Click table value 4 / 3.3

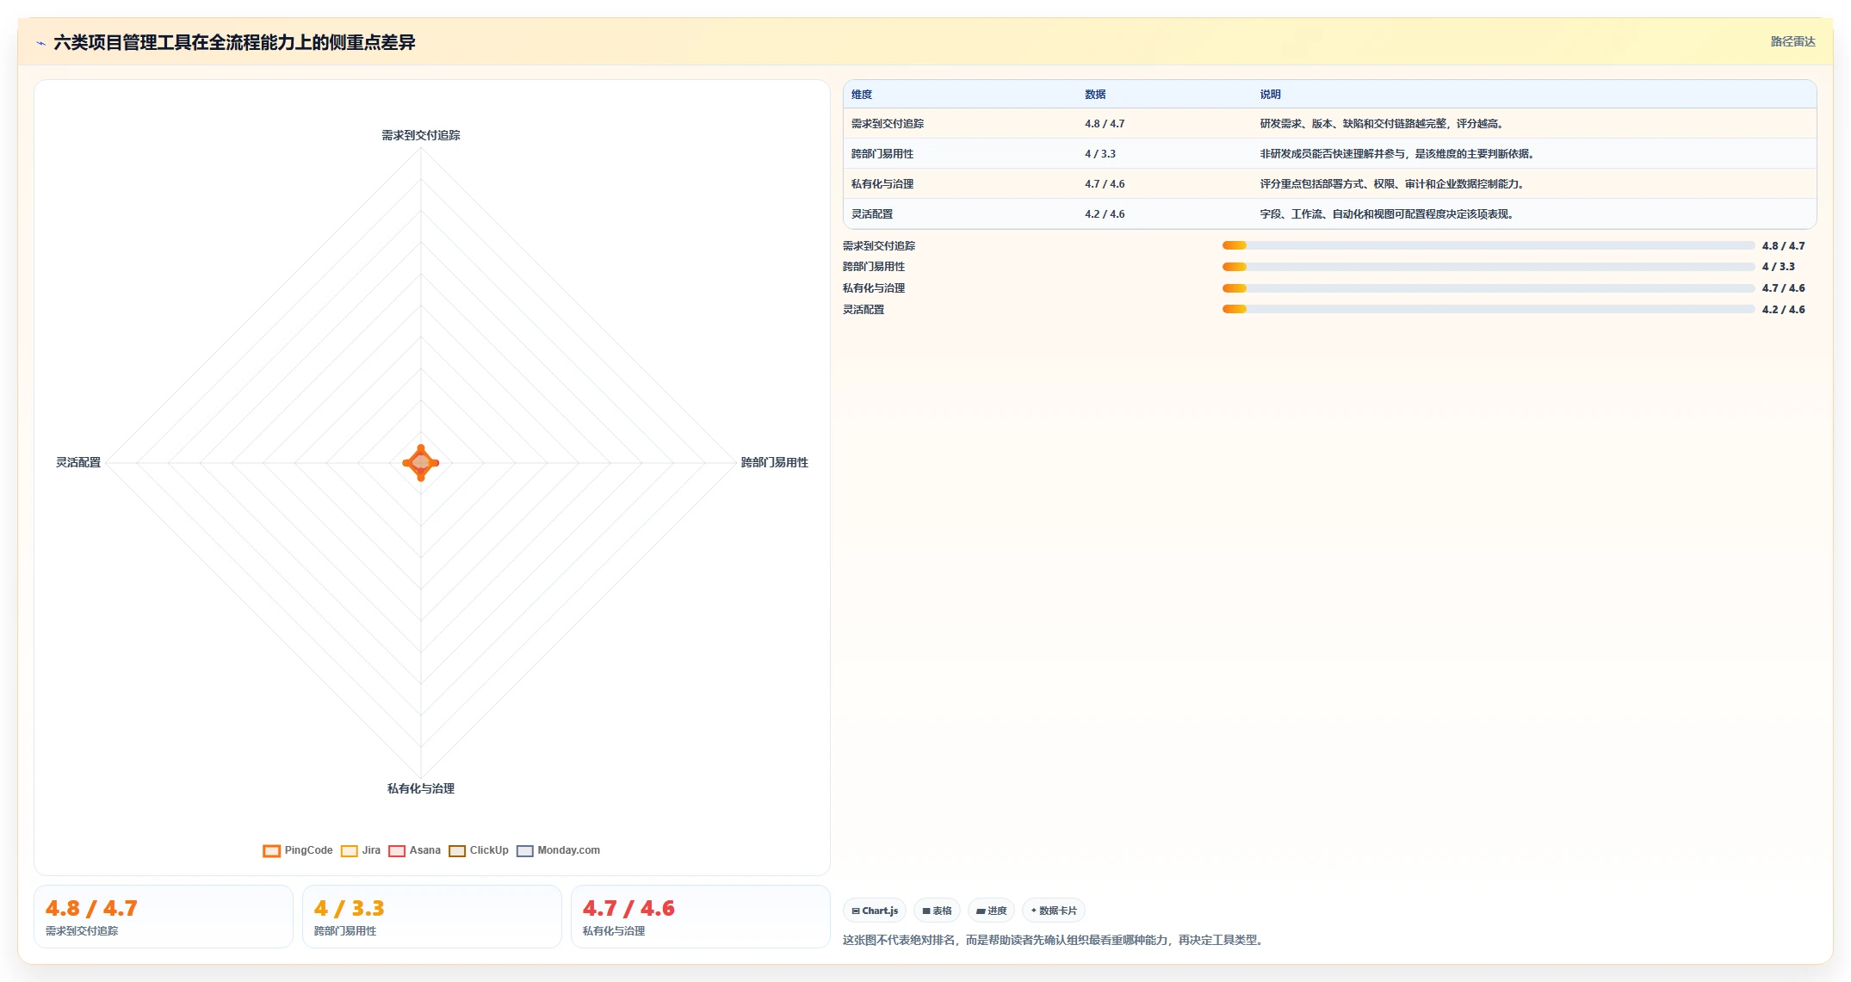tap(1100, 154)
